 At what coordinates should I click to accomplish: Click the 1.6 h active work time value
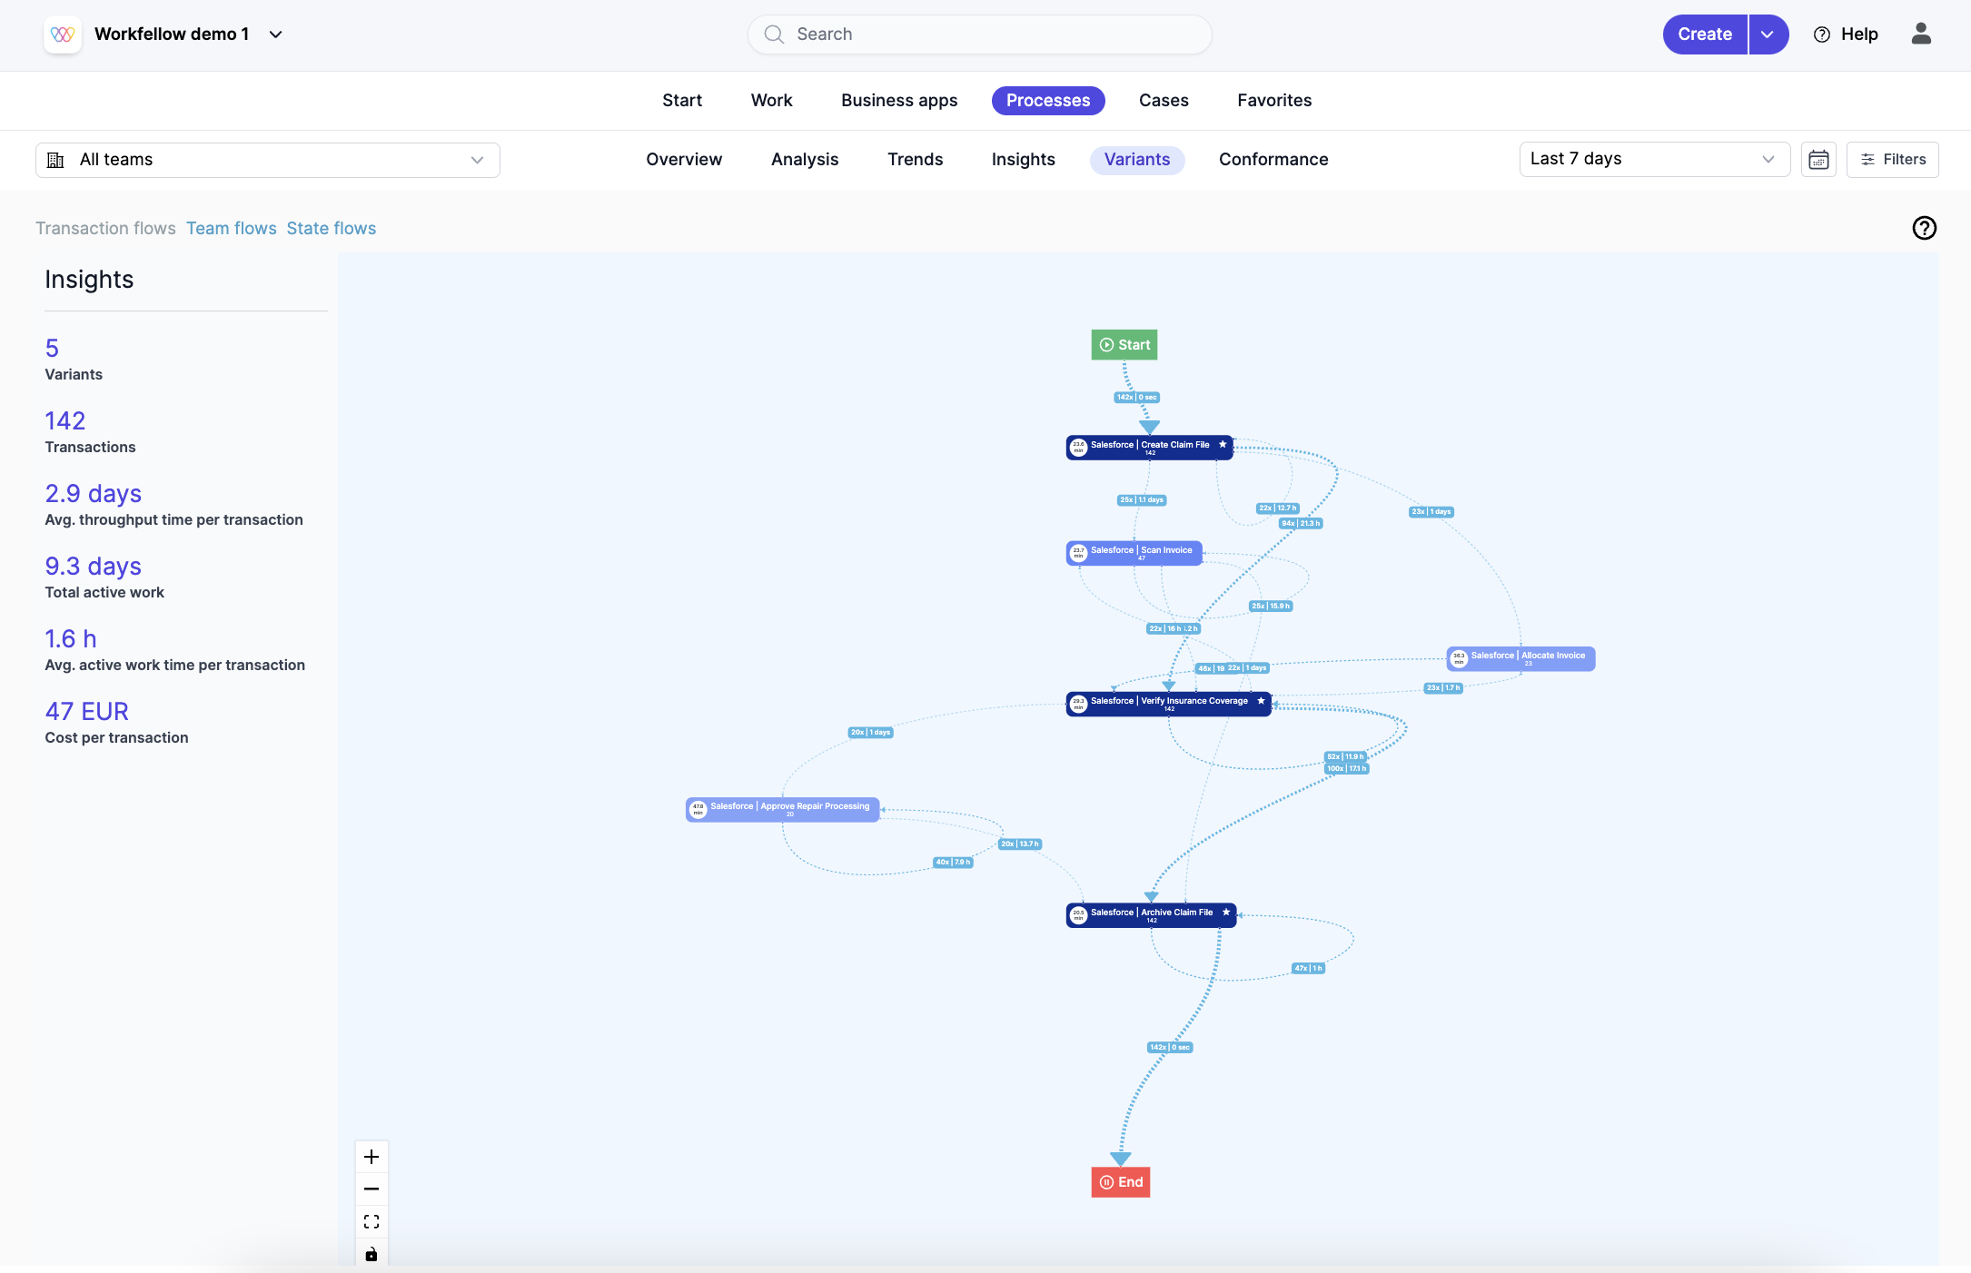[x=71, y=639]
